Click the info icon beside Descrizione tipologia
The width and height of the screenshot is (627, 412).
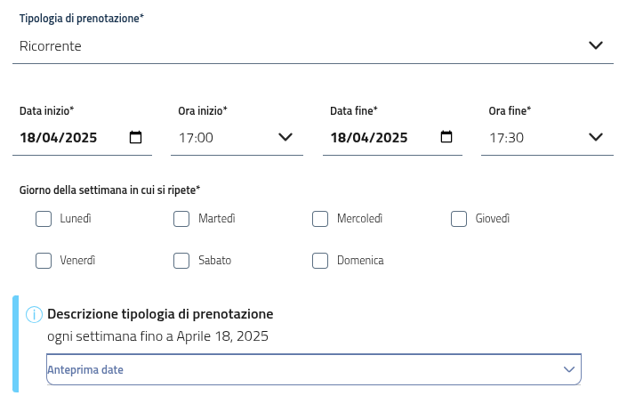point(35,314)
